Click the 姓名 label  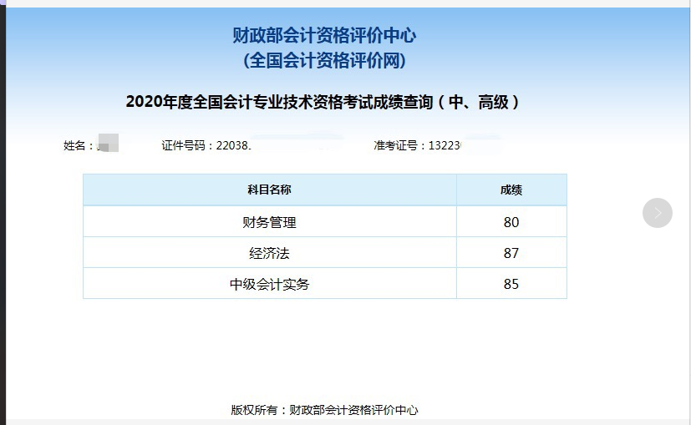tap(78, 145)
